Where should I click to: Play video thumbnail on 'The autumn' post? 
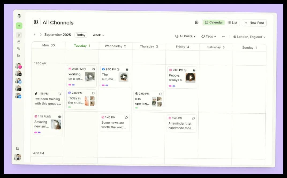click(x=123, y=77)
